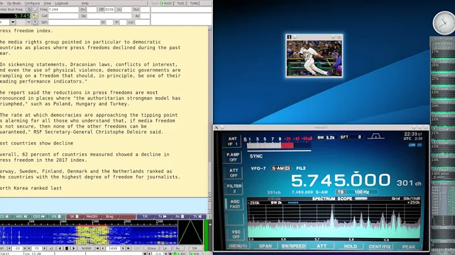The height and width of the screenshot is (255, 455).
Task: Open the Configure menu
Action: click(x=32, y=3)
